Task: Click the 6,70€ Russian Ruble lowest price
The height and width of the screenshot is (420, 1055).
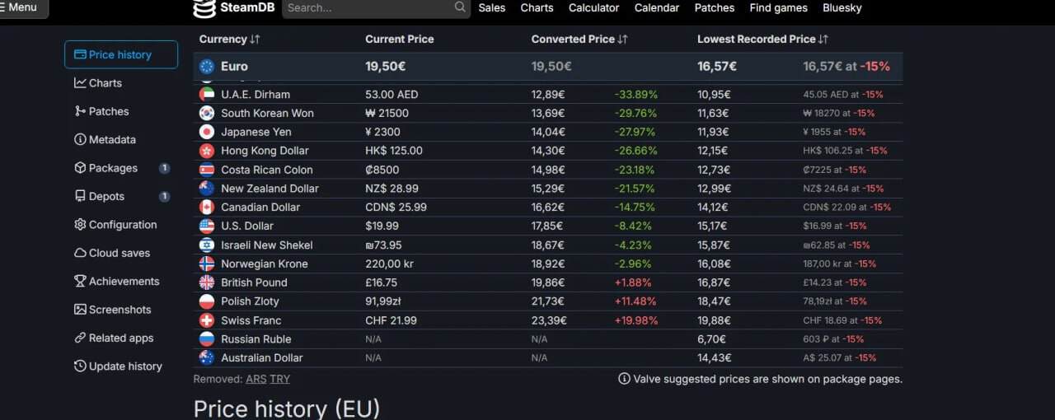Action: tap(712, 339)
